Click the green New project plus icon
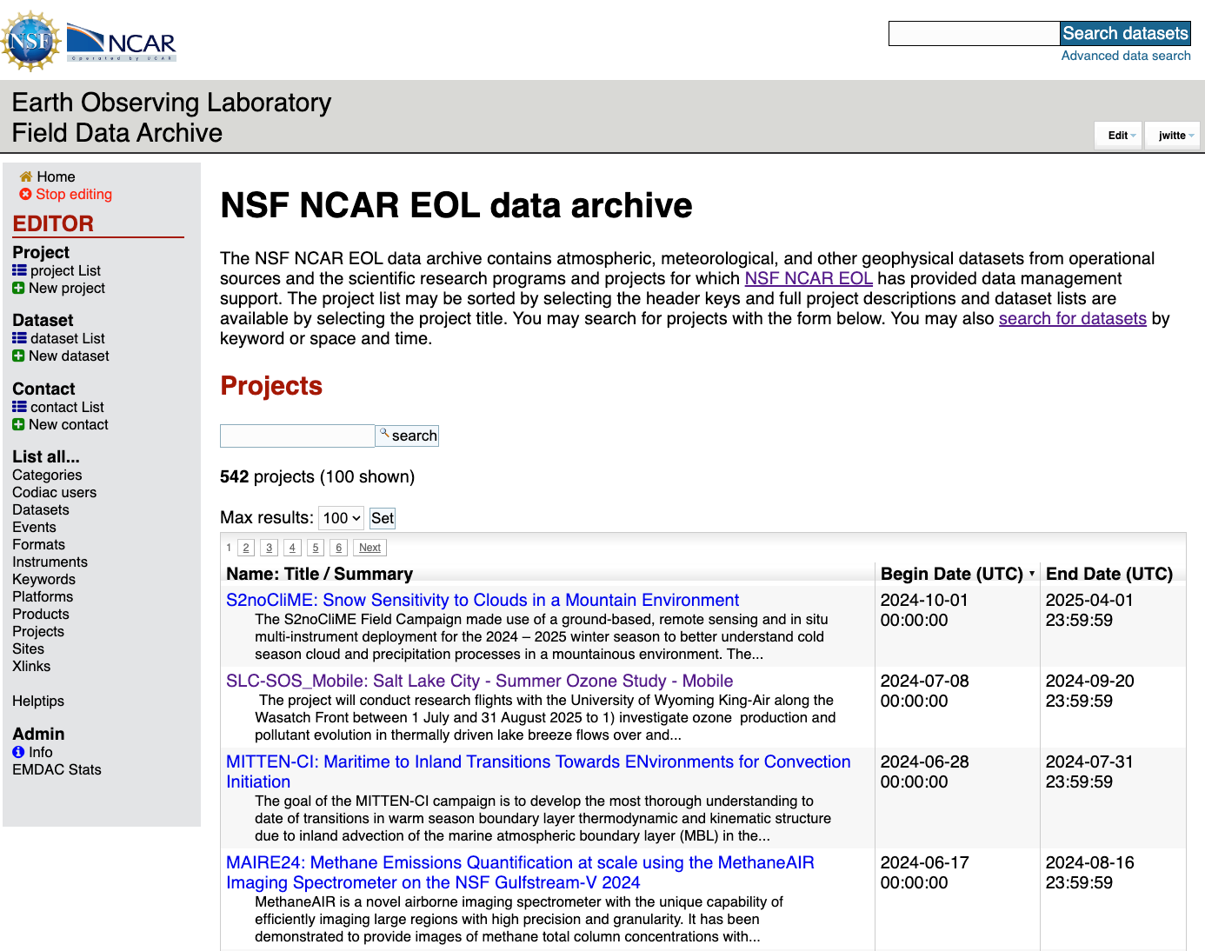The width and height of the screenshot is (1205, 951). pos(18,288)
